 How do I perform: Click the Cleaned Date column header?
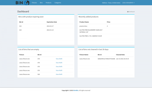click(120, 55)
